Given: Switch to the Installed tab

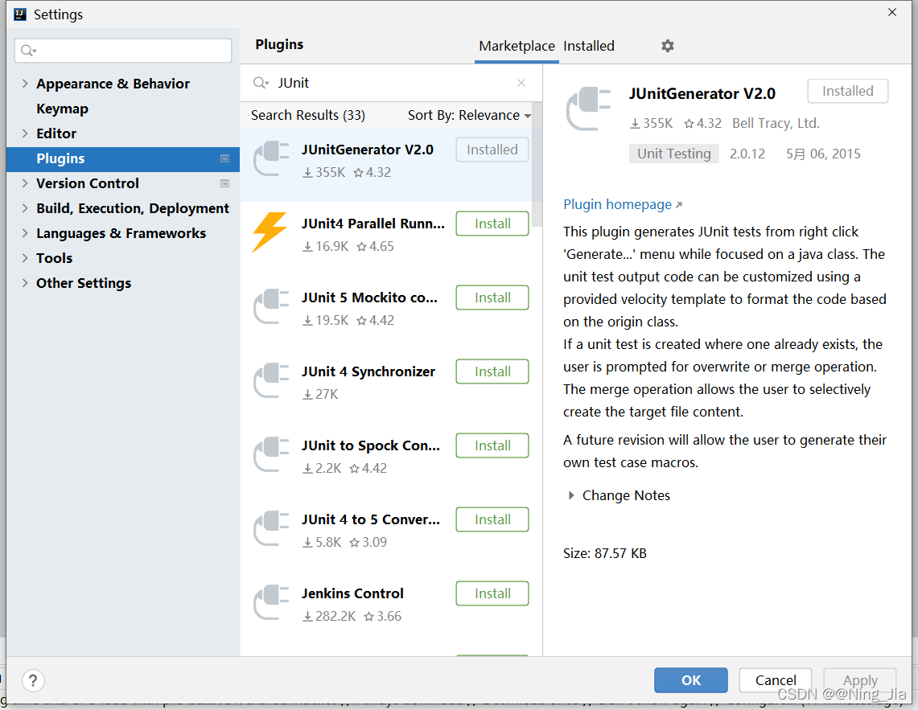Looking at the screenshot, I should tap(589, 47).
